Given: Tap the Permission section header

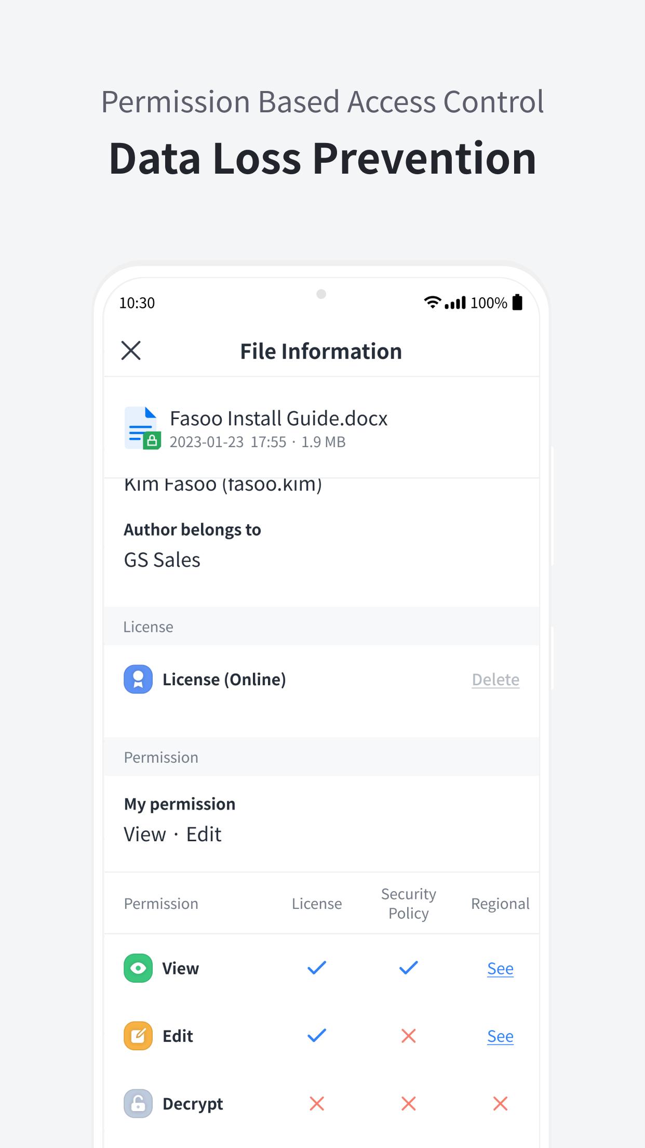Looking at the screenshot, I should [321, 757].
